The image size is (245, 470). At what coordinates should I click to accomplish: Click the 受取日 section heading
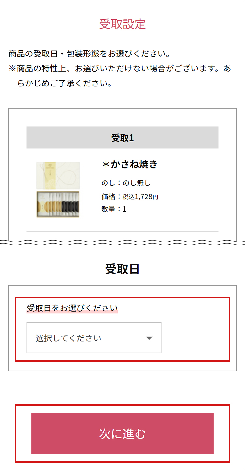coord(122,269)
